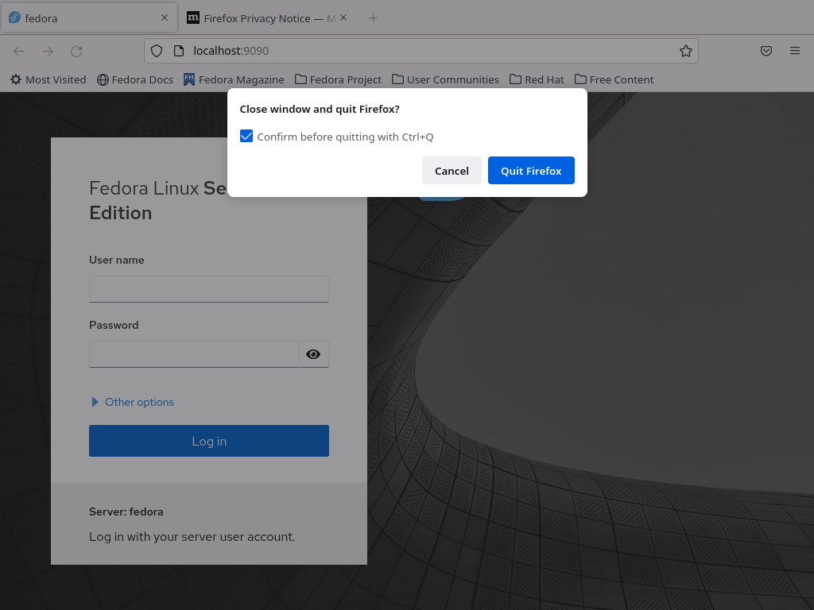814x610 pixels.
Task: Open a new tab with plus icon
Action: tap(373, 18)
